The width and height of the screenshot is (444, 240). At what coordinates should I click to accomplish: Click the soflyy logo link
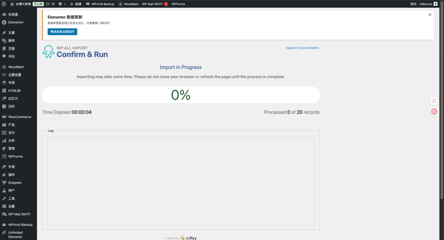[189, 238]
